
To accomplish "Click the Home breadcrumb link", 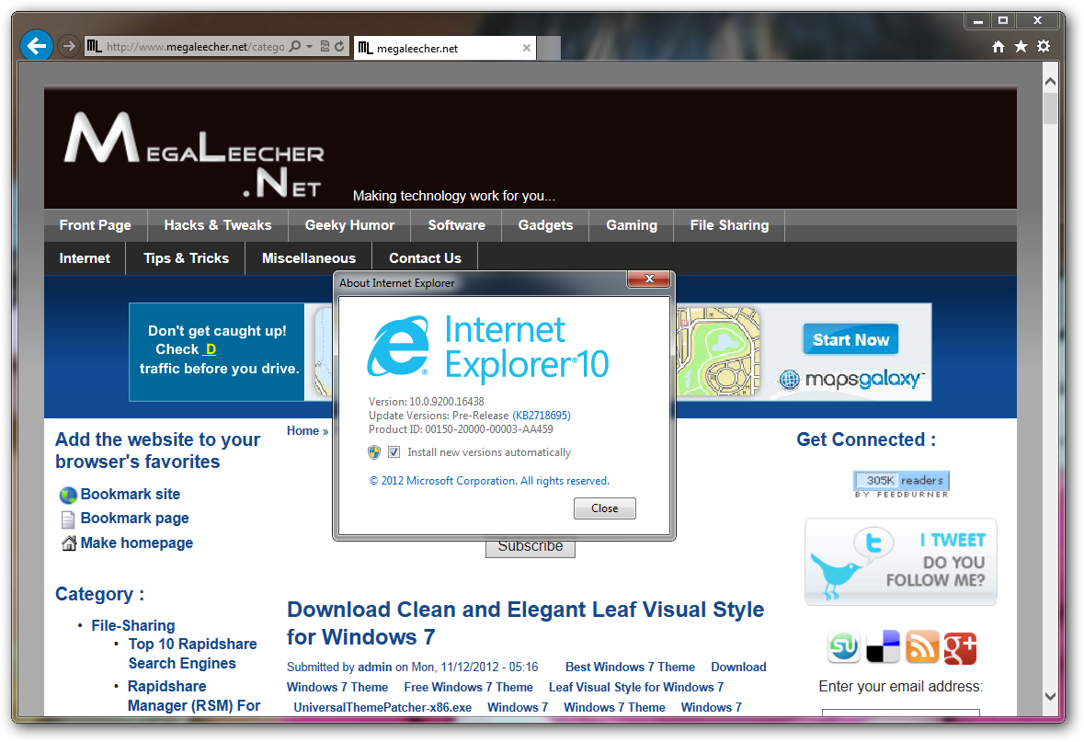I will pyautogui.click(x=302, y=431).
